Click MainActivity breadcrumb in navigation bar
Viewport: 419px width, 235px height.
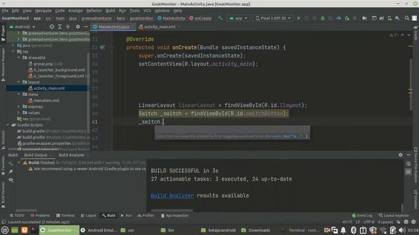point(172,18)
